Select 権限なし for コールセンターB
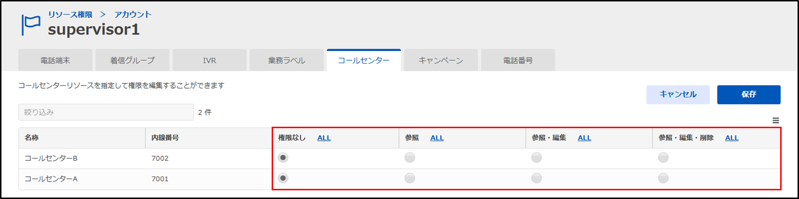 (x=283, y=158)
